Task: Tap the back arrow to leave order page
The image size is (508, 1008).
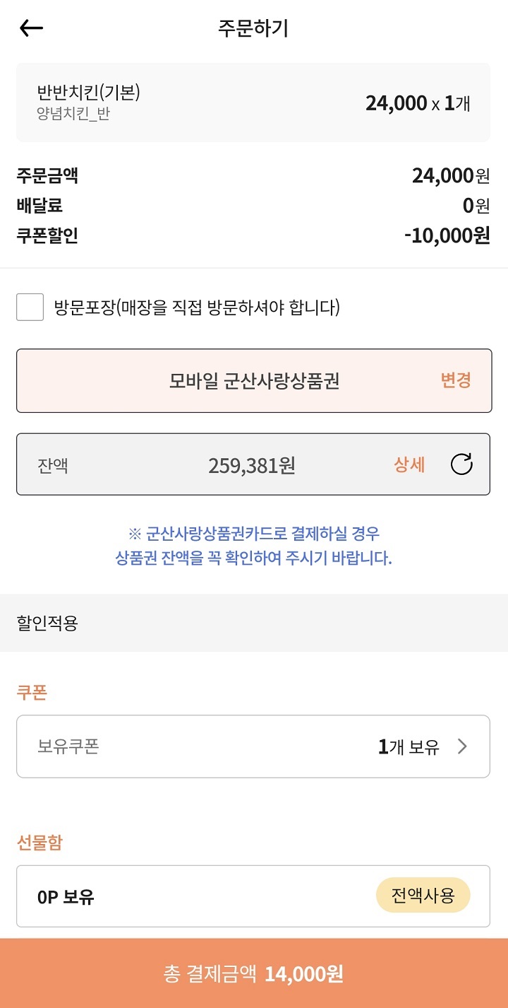Action: click(30, 27)
